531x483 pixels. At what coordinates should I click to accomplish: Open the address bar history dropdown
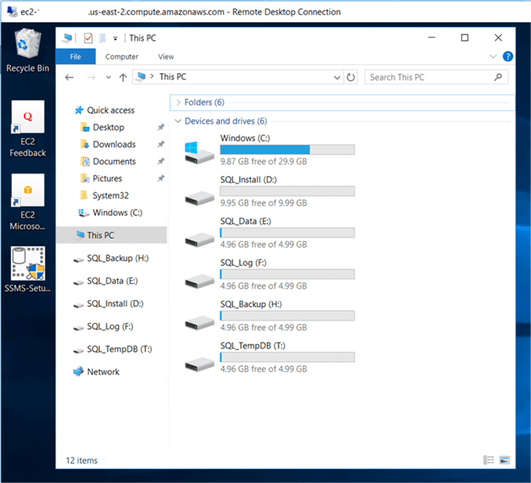(337, 77)
